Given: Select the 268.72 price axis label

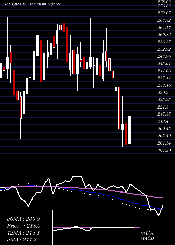Looking at the screenshot, I should 164,20.
